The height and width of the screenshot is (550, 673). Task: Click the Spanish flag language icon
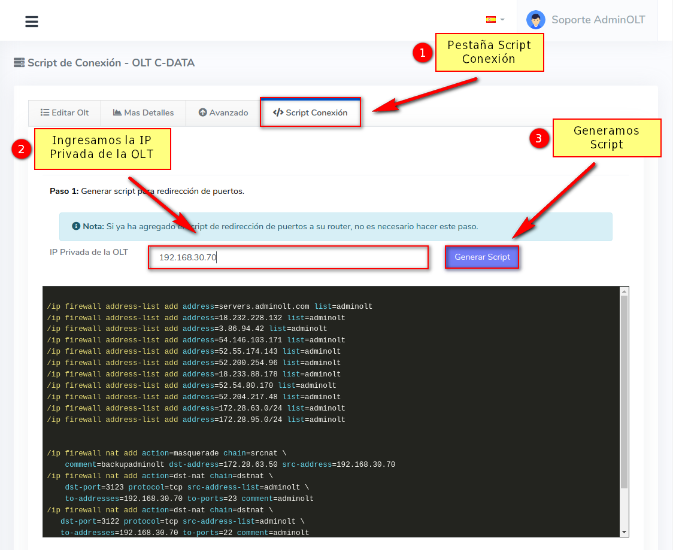(490, 19)
